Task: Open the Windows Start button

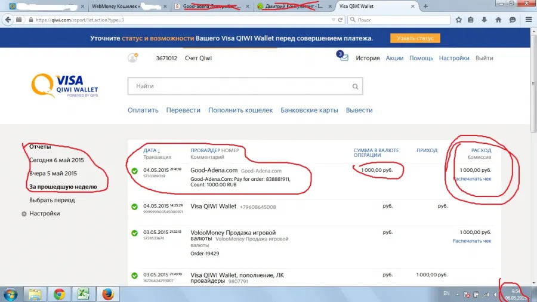Action: click(x=11, y=294)
